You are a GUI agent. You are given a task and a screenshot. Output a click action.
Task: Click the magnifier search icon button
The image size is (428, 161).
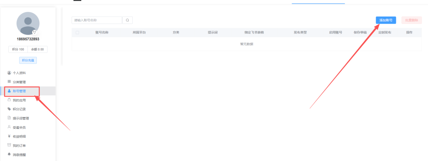[x=127, y=20]
